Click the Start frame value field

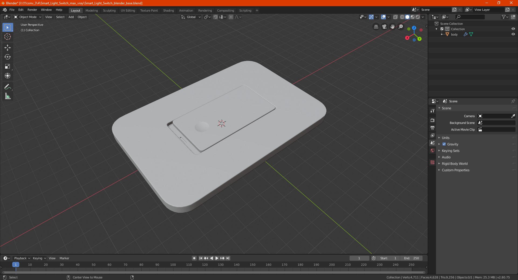tap(388, 258)
